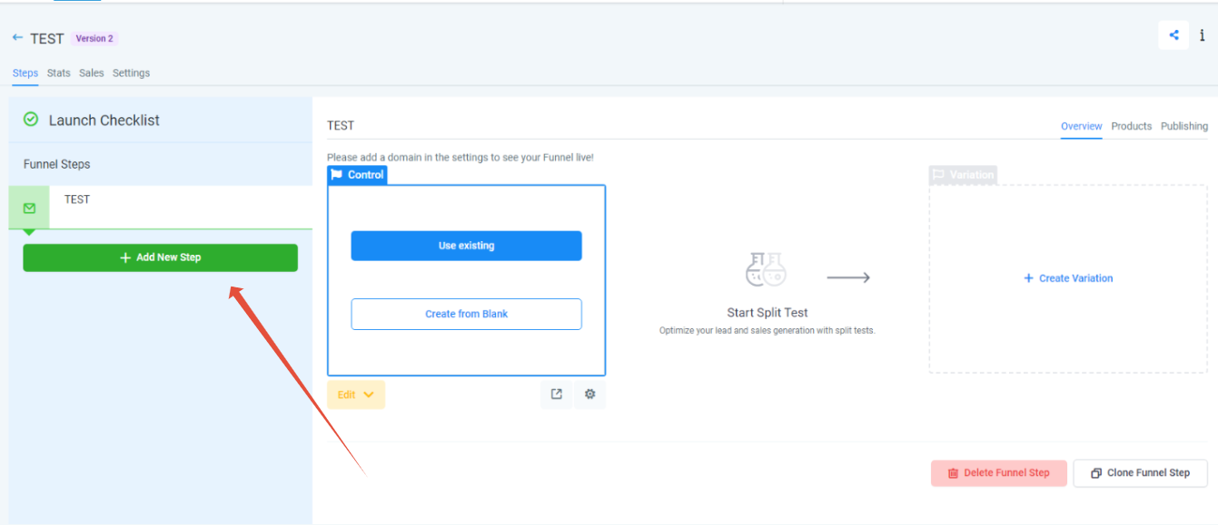Open the Publishing tab
1218x525 pixels.
click(x=1184, y=126)
